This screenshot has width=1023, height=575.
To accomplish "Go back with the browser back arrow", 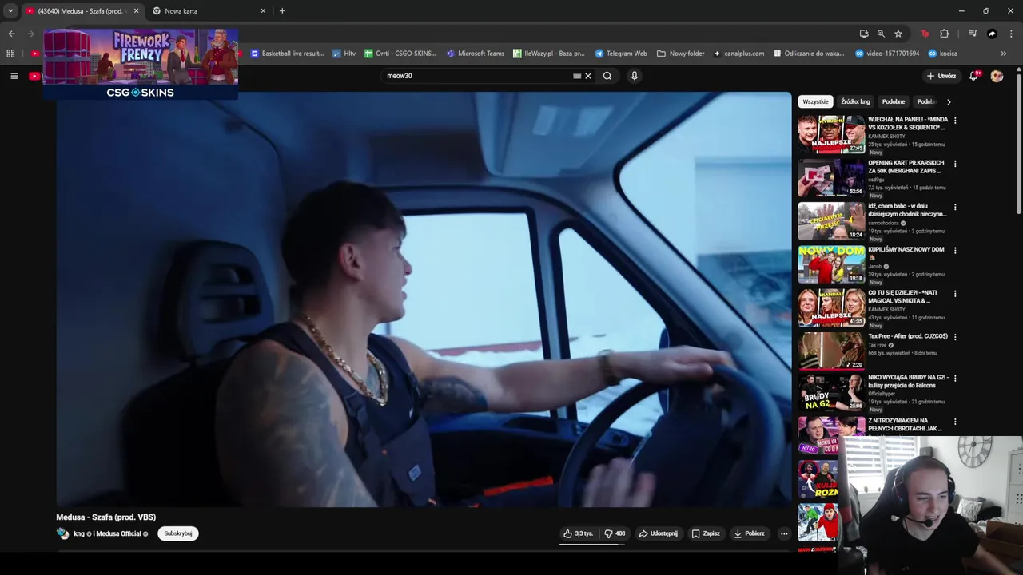I will tap(11, 34).
